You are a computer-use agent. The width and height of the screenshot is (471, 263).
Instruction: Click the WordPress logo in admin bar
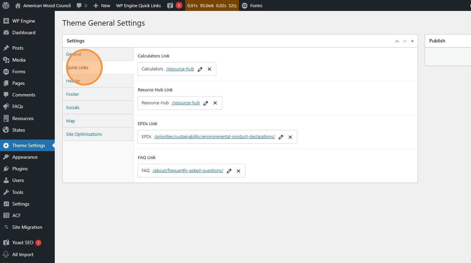6,5
